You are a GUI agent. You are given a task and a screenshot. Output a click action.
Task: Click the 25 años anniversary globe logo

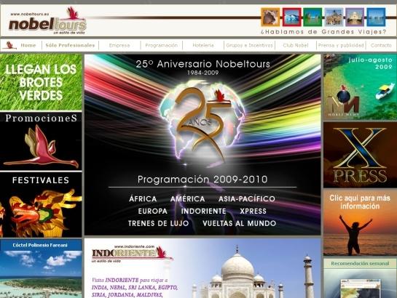point(203,123)
